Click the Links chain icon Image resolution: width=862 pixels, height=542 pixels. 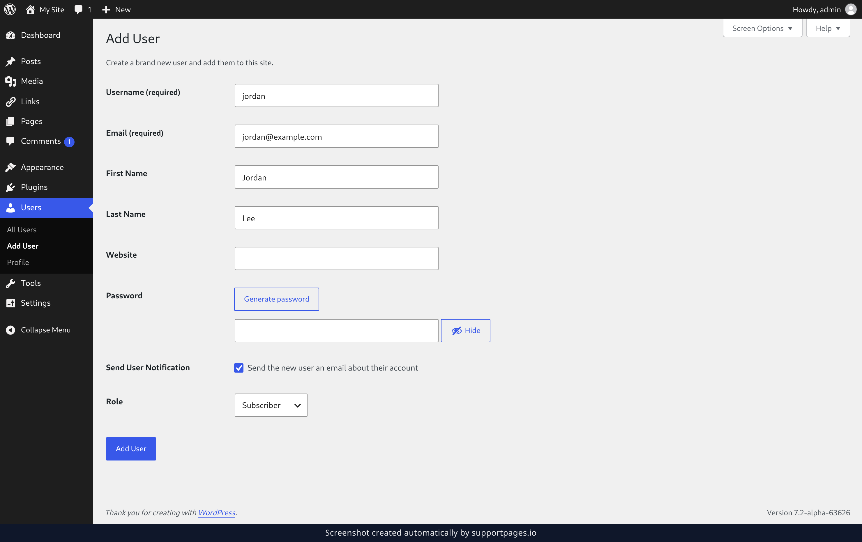point(10,102)
